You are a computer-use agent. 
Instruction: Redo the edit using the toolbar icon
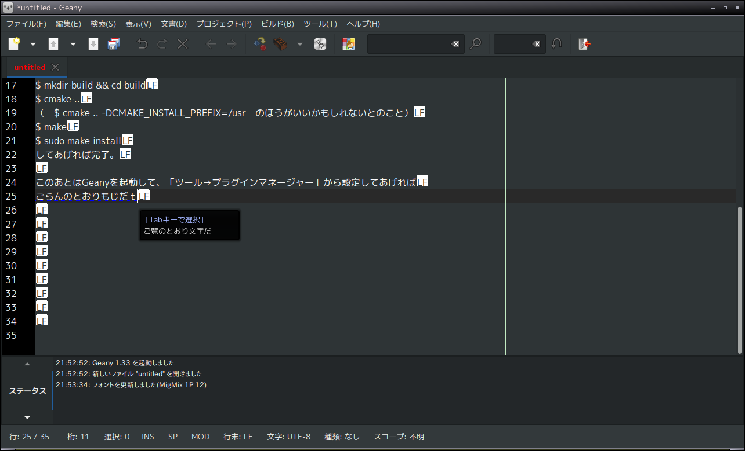pos(162,44)
